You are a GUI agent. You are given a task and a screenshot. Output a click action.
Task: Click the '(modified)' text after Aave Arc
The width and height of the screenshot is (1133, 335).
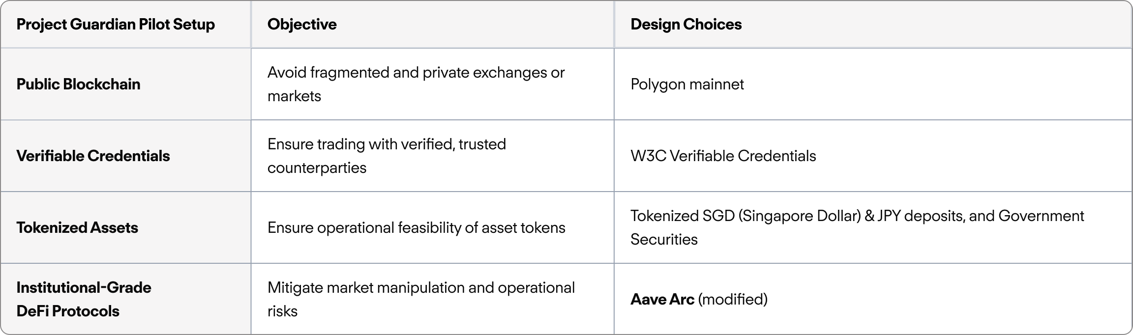tap(733, 299)
